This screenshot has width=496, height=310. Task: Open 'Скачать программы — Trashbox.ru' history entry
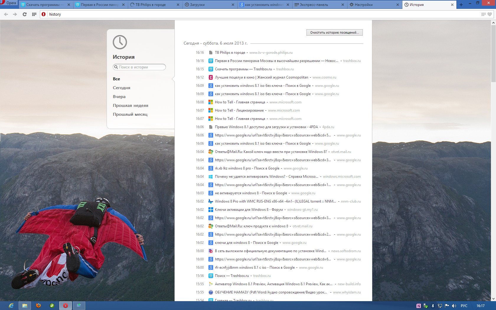click(x=243, y=69)
